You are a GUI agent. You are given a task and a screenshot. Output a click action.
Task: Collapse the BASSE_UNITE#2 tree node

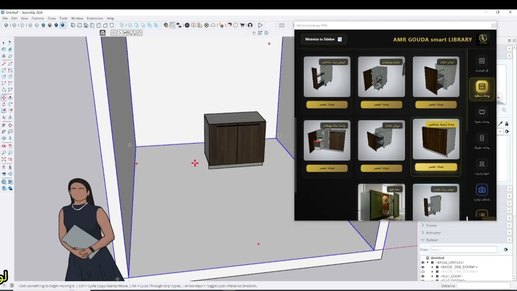pyautogui.click(x=427, y=262)
